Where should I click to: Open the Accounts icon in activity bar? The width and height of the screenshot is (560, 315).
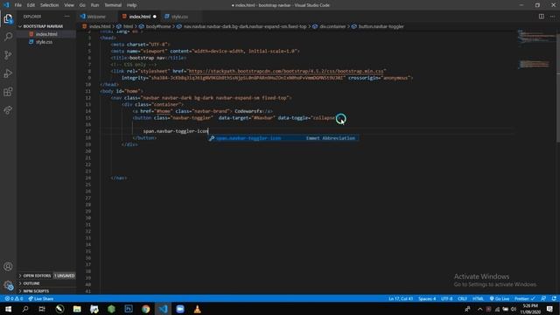[x=8, y=266]
